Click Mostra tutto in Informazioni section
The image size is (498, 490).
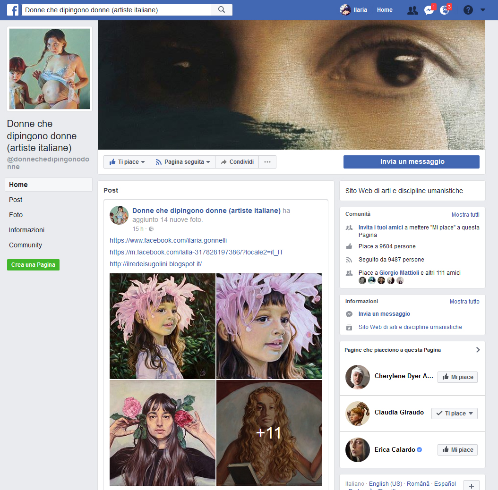click(464, 302)
